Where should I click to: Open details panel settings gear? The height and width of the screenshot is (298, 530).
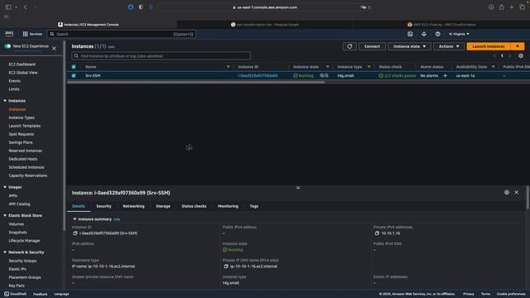tap(506, 192)
